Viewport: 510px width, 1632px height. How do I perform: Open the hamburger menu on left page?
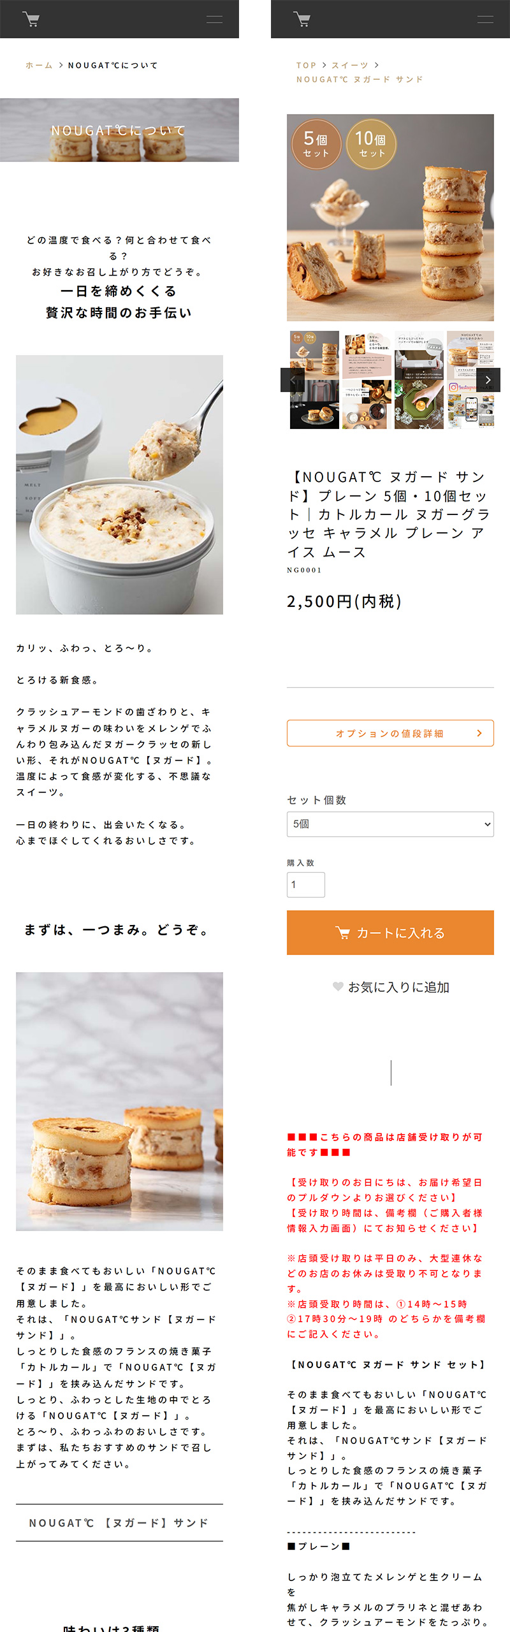pos(214,19)
